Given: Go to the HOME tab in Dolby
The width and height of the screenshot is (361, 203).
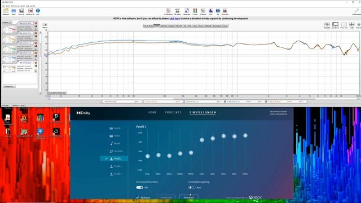Looking at the screenshot, I should click(x=152, y=113).
